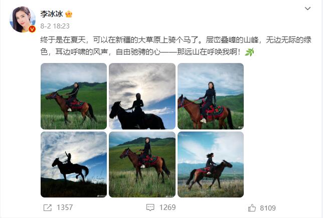Open the 李冰冰 username link
Viewport: 323px width, 218px height.
coord(52,14)
